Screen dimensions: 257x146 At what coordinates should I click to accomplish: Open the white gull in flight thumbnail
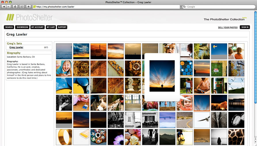(202, 120)
